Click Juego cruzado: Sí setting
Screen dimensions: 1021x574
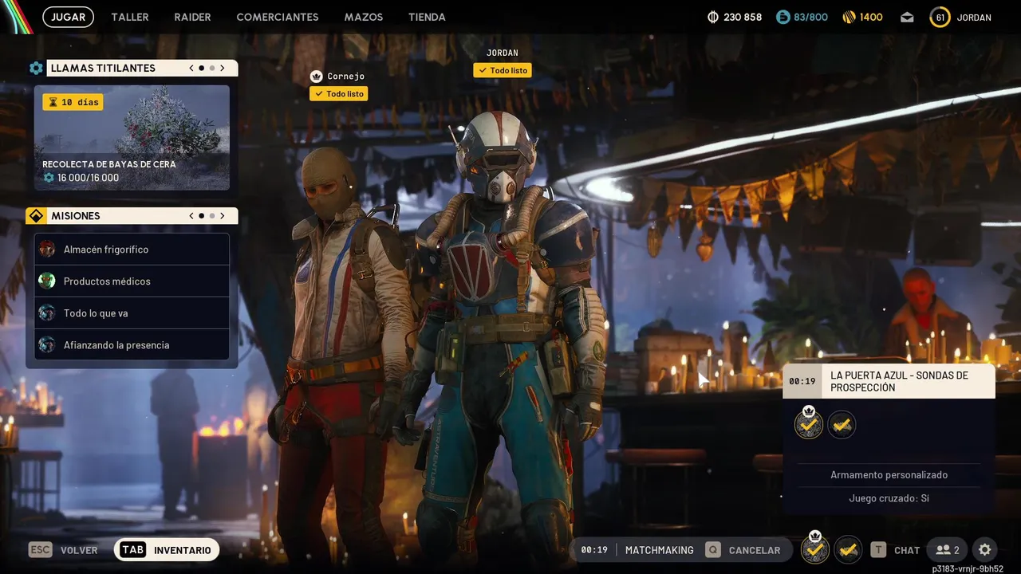point(889,498)
